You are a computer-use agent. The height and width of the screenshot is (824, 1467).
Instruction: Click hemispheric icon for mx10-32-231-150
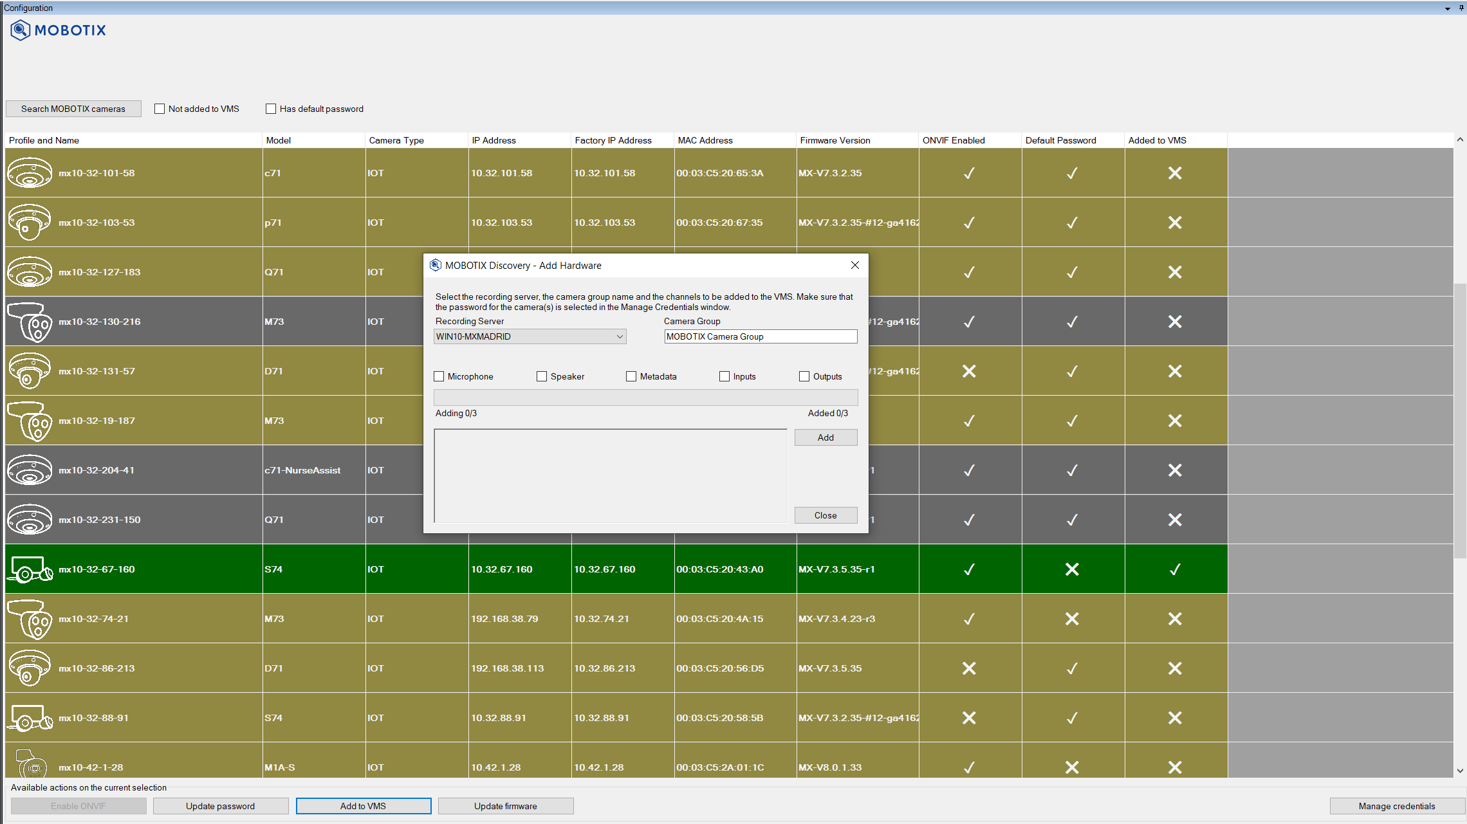point(30,520)
